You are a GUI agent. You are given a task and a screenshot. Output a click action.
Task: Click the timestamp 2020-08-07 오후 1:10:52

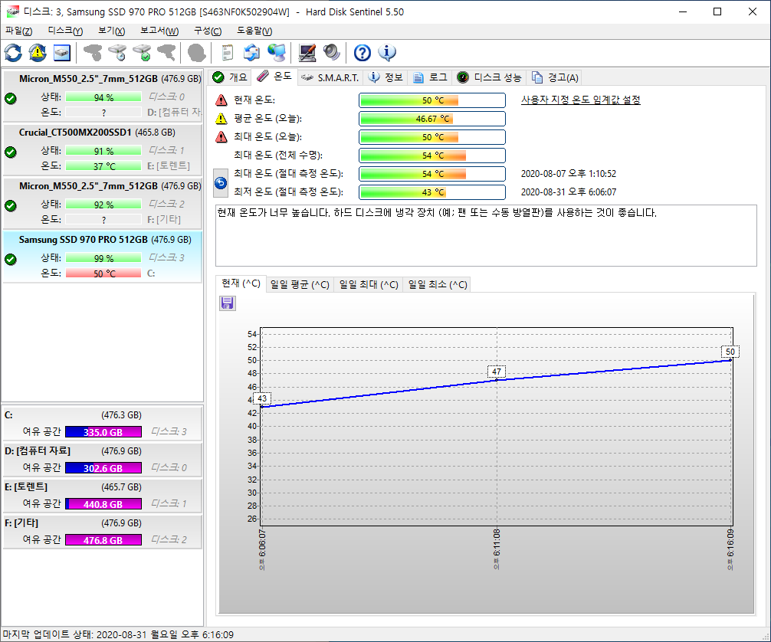coord(569,174)
